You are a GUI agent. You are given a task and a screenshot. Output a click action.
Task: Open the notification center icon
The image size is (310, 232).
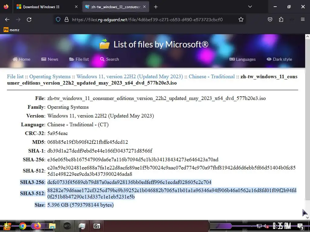click(301, 226)
